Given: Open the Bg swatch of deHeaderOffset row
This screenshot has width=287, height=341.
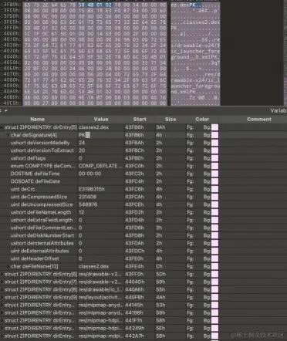Looking at the screenshot, I should click(214, 258).
